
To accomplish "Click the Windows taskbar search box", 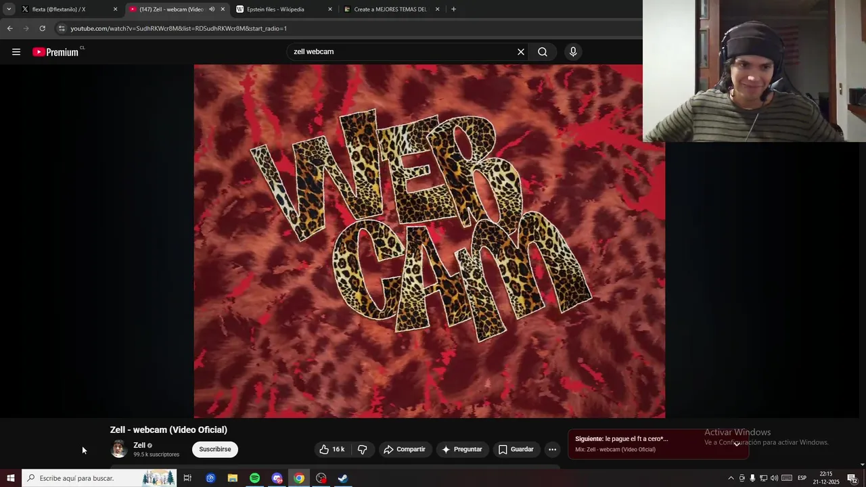I will (x=99, y=478).
